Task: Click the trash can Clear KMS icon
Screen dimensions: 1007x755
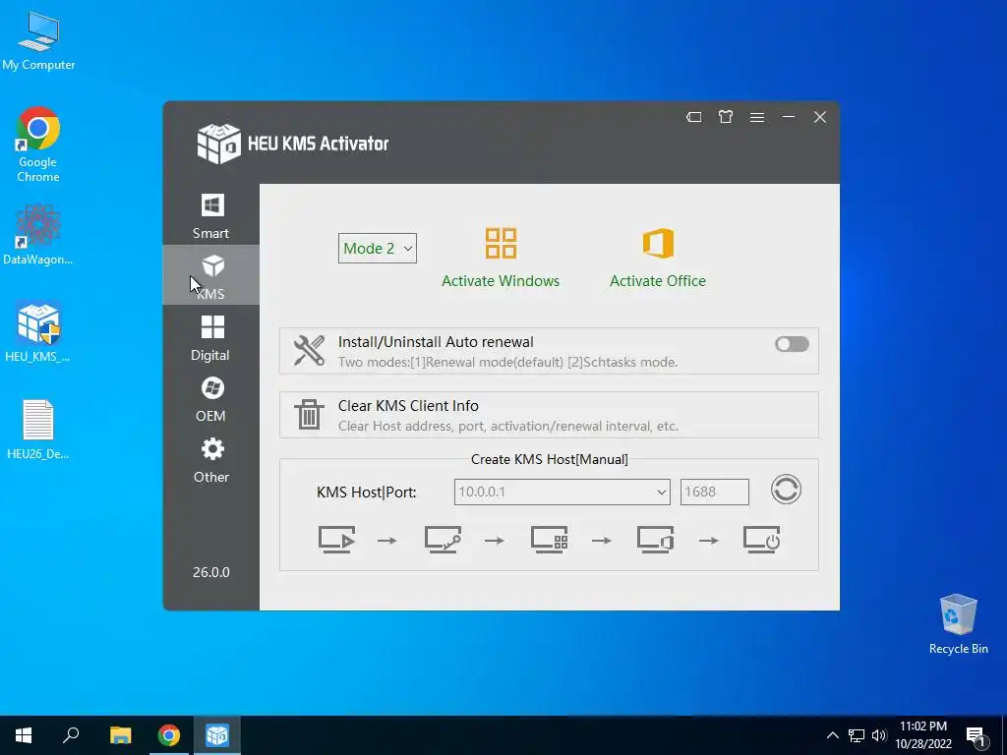Action: coord(309,414)
